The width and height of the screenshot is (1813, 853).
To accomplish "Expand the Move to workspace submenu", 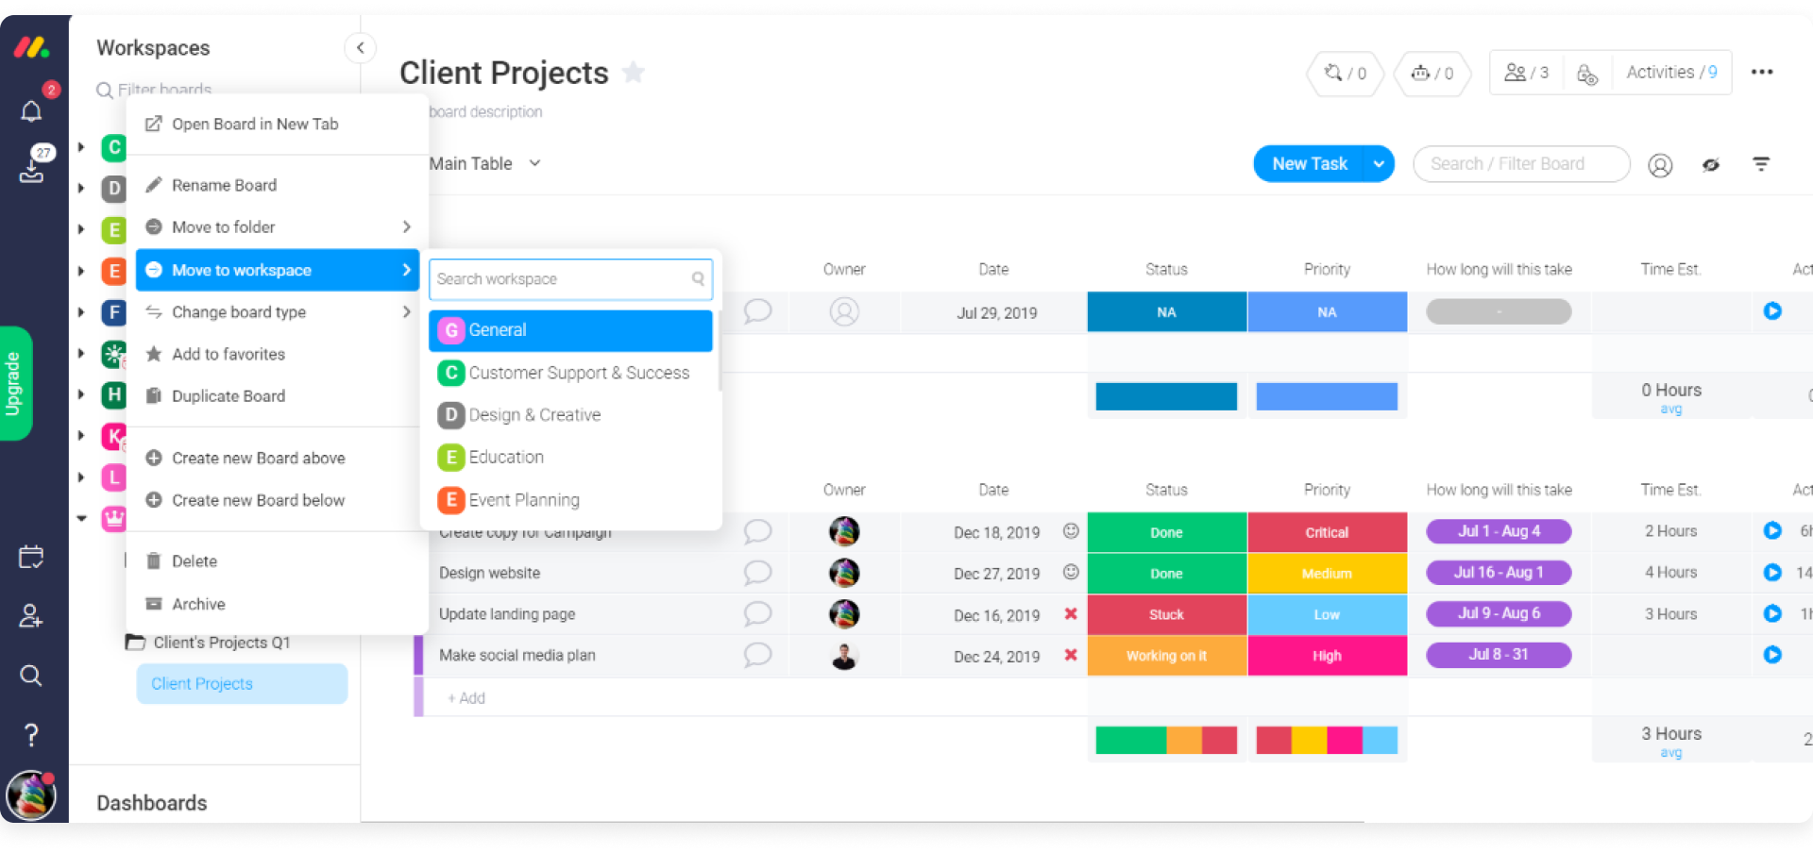I will pyautogui.click(x=277, y=270).
